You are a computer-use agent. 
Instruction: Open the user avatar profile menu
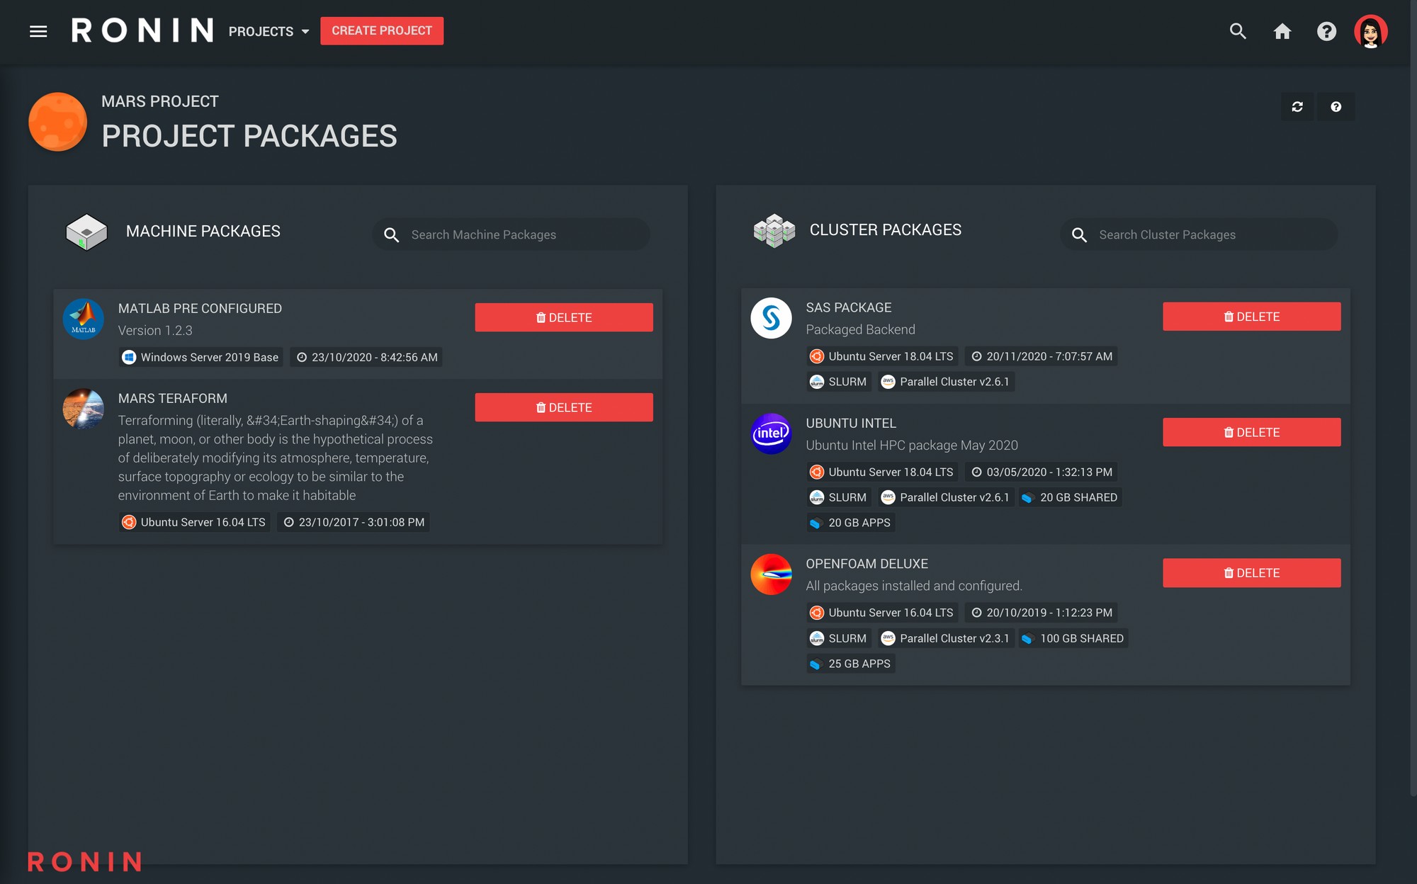(x=1370, y=31)
